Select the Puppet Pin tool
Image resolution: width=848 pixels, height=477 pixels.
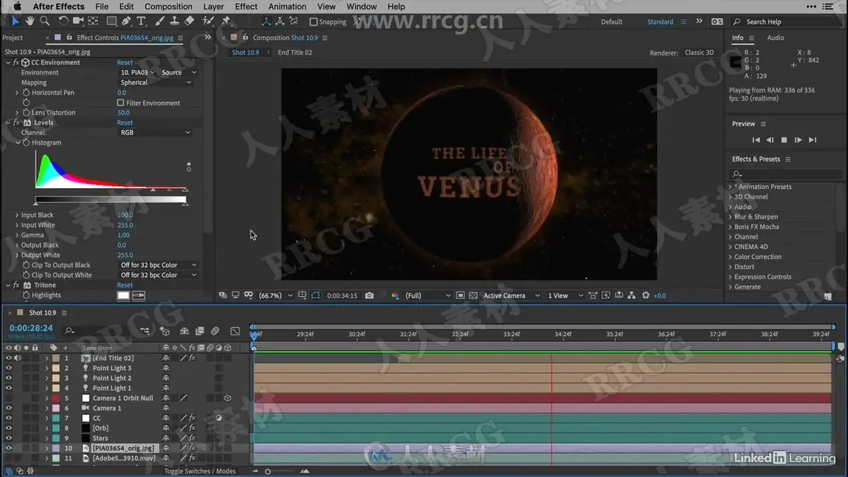click(227, 21)
